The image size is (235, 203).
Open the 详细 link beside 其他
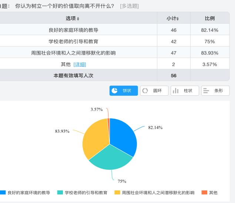tap(80, 64)
